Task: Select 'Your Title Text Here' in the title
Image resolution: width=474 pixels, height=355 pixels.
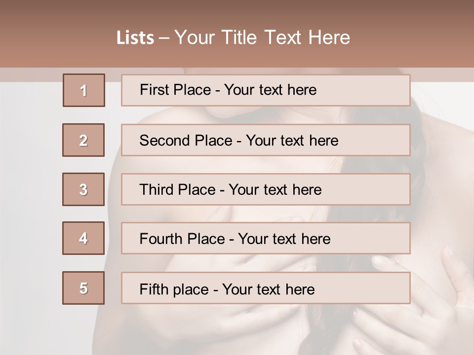Action: tap(262, 37)
